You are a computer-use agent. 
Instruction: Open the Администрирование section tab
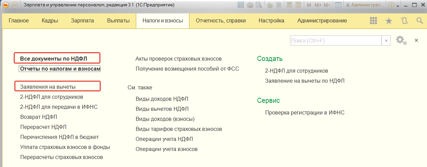[x=322, y=21]
